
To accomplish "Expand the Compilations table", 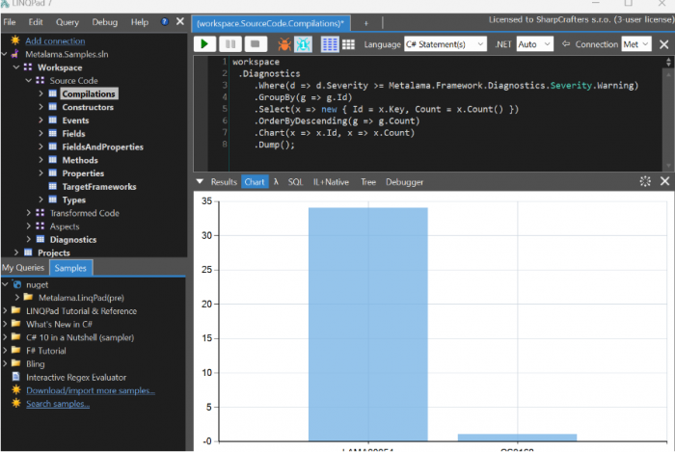I will point(40,93).
